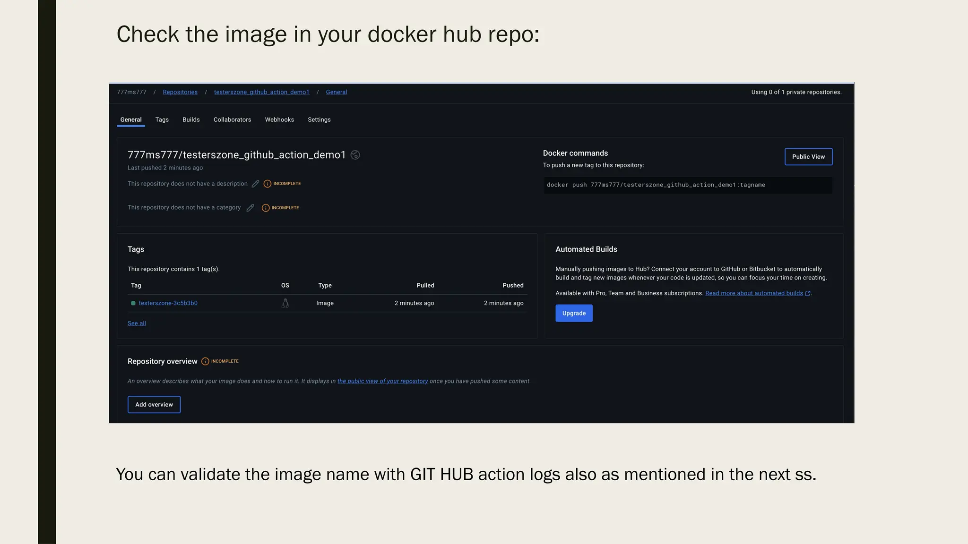Open the Builds tab
Screen dimensions: 968x544
pos(191,119)
